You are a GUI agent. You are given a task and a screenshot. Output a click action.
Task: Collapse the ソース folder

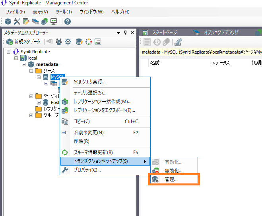pyautogui.click(x=31, y=71)
